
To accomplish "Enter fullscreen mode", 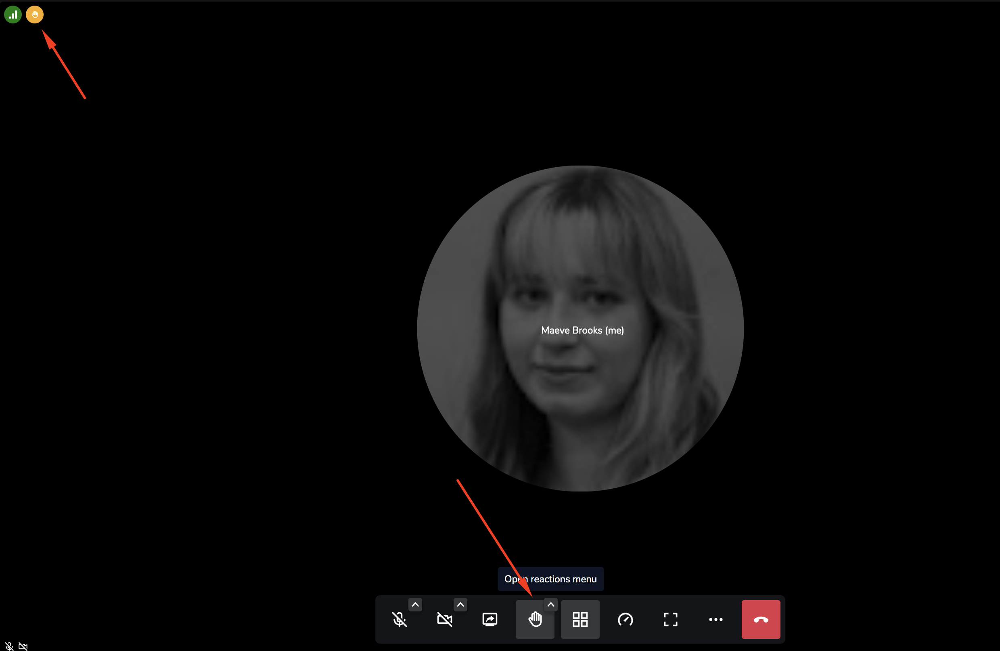I will (x=671, y=619).
